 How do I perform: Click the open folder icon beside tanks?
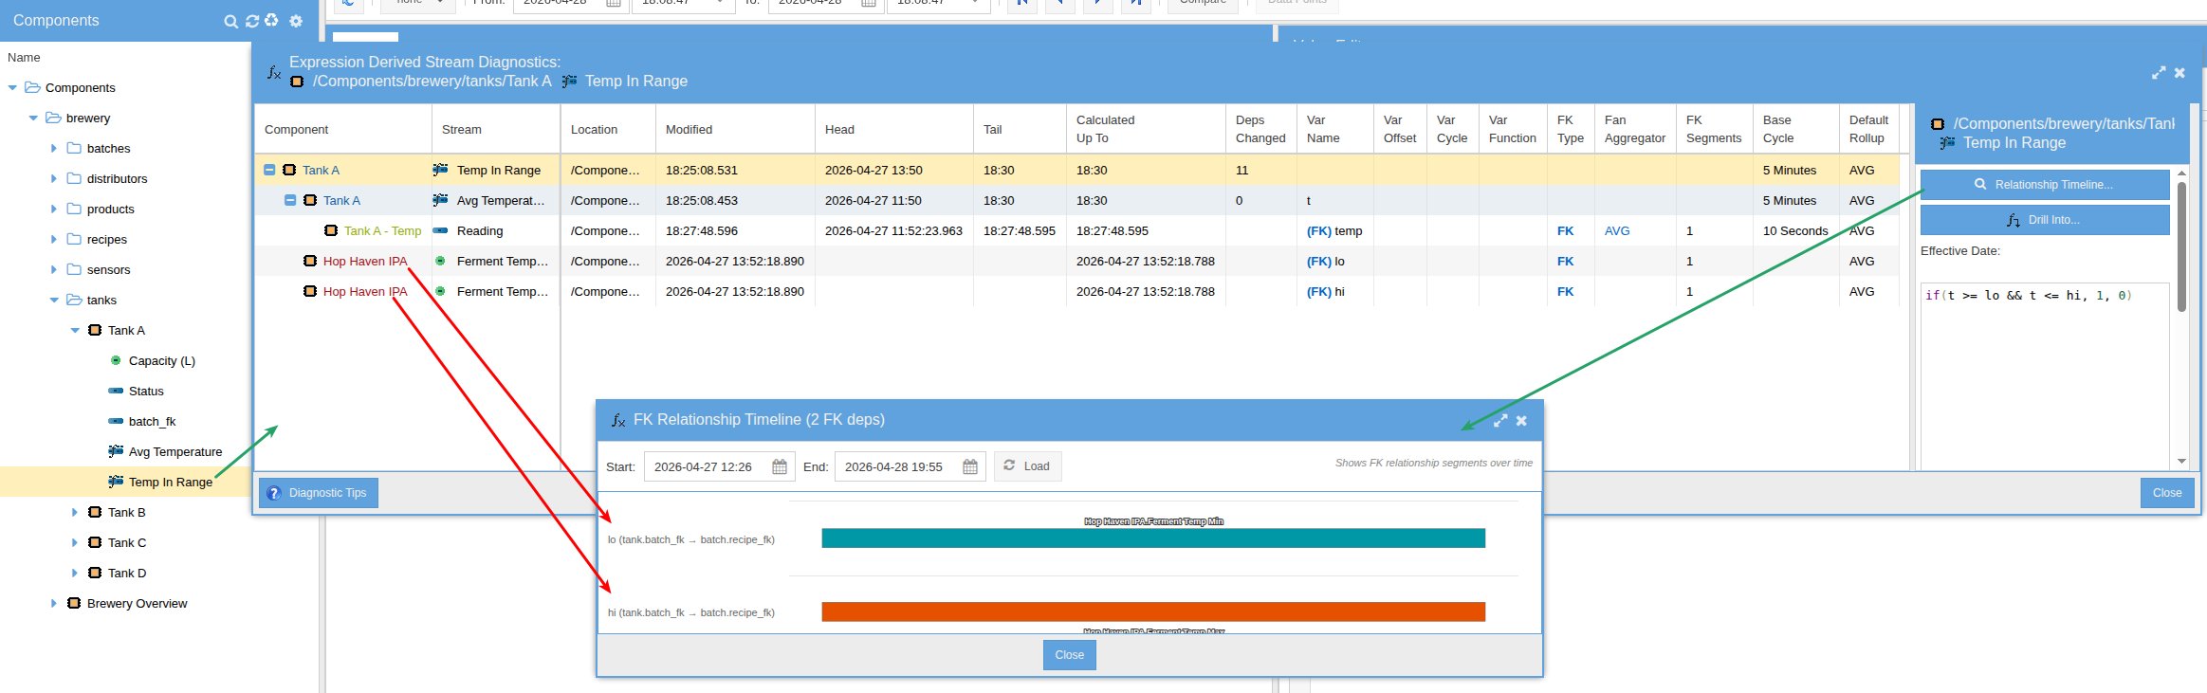74,300
